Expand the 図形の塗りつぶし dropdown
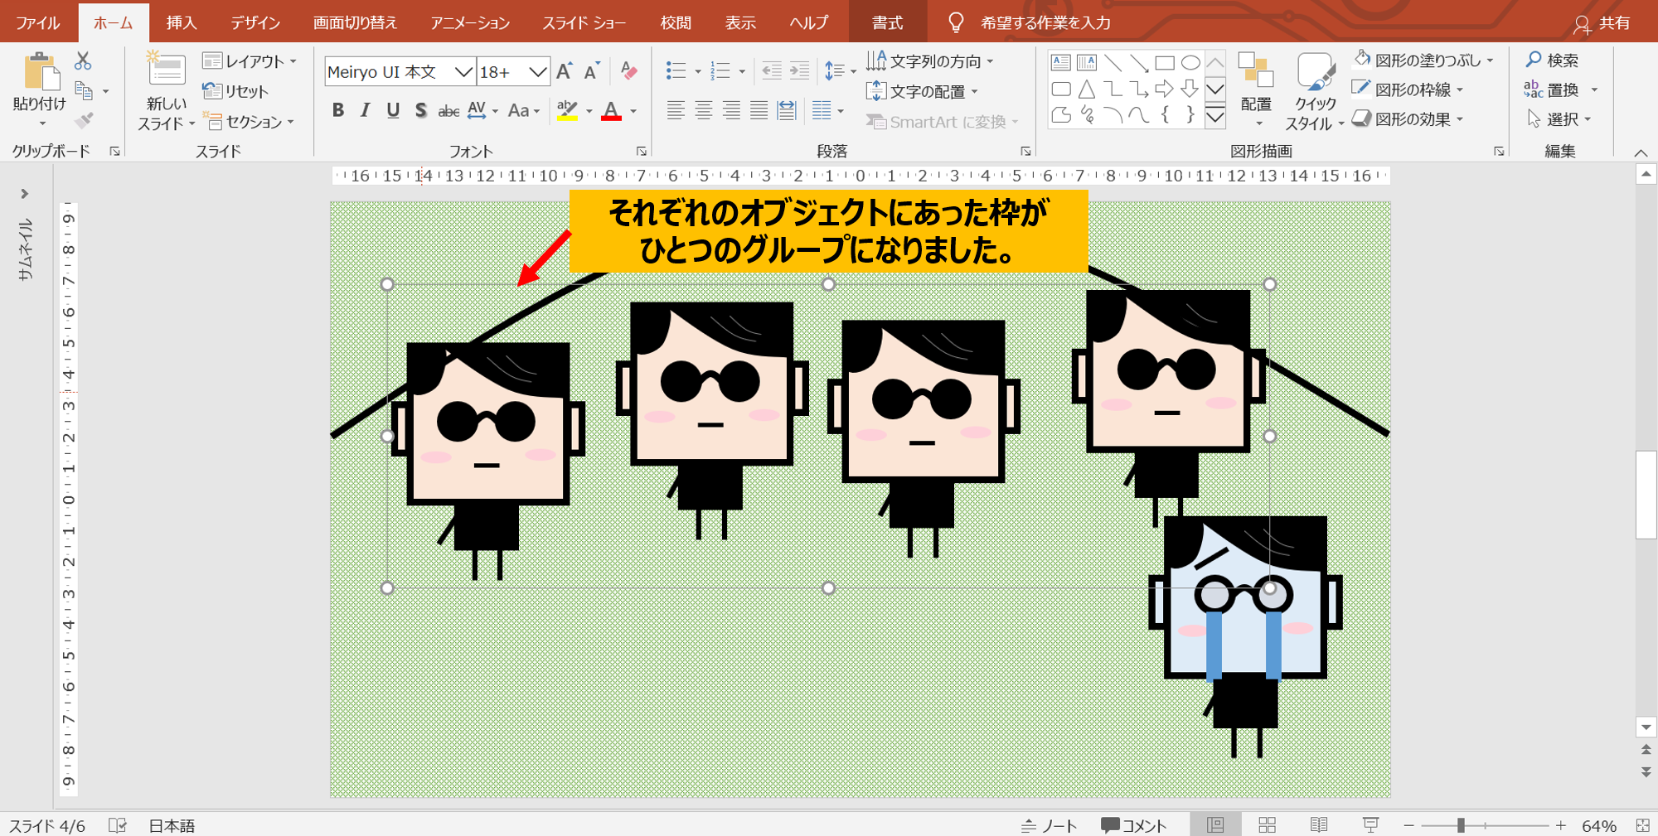 coord(1491,60)
